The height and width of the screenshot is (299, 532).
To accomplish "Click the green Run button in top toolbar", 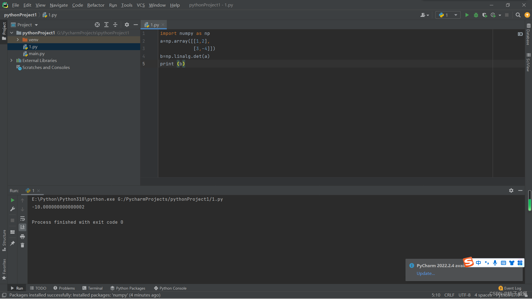I will click(467, 15).
